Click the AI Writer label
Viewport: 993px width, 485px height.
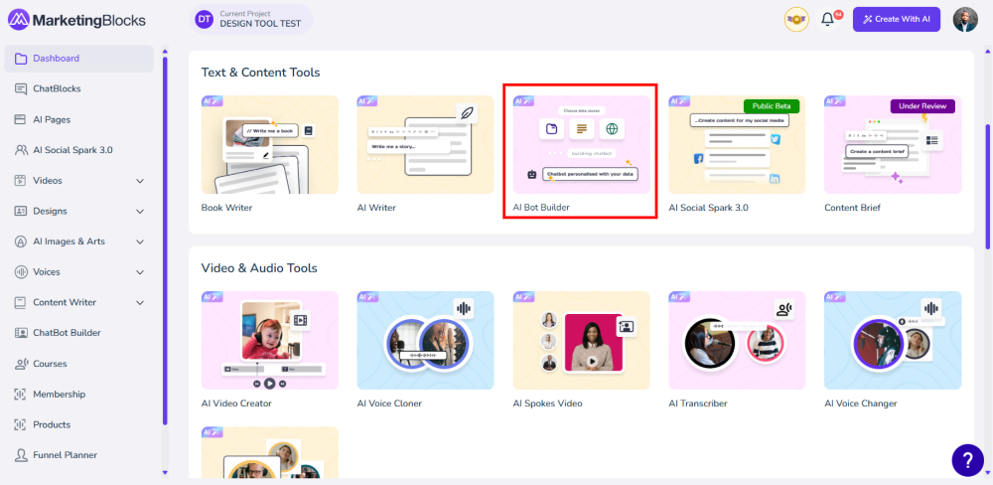point(376,208)
